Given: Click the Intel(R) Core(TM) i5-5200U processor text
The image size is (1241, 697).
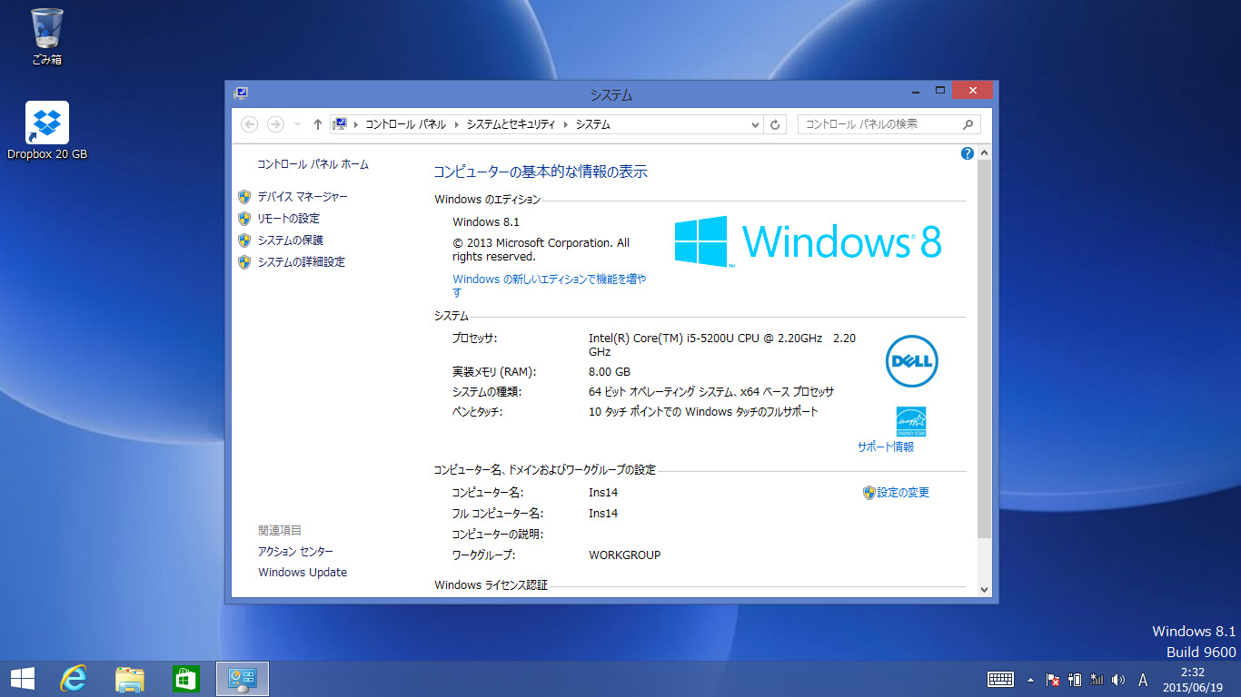Looking at the screenshot, I should 722,344.
